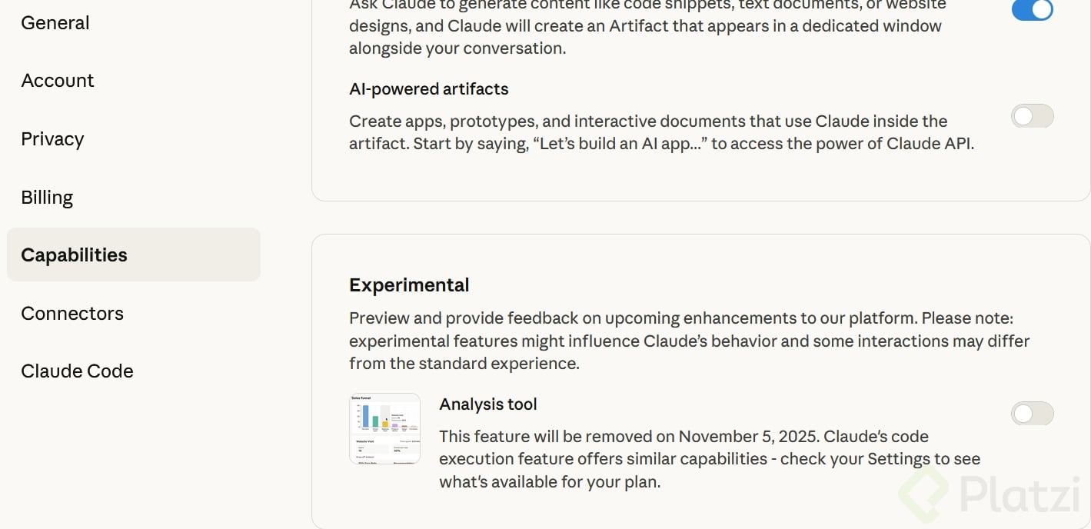Viewport: 1091px width, 529px height.
Task: Click the "Let's build an AI app" description
Action: click(661, 133)
